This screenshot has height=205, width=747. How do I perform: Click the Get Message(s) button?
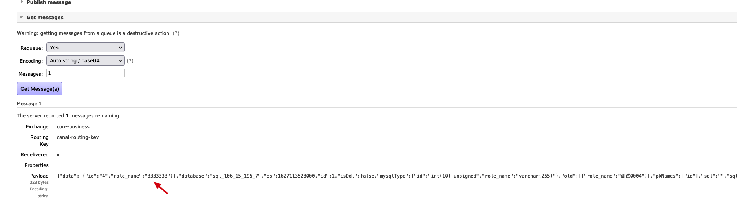(40, 89)
